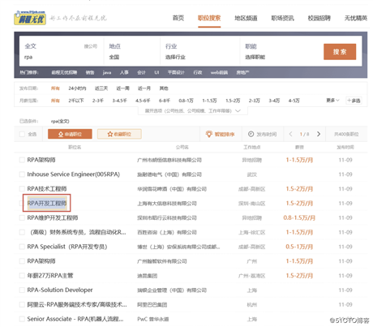
Task: Check the Senior Associate - RPA row box
Action: tap(22, 319)
